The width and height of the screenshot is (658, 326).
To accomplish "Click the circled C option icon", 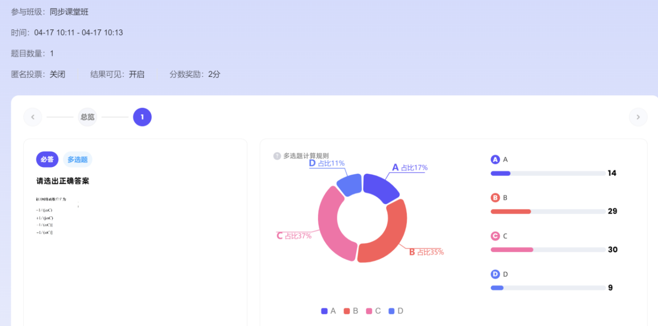I will (x=495, y=236).
